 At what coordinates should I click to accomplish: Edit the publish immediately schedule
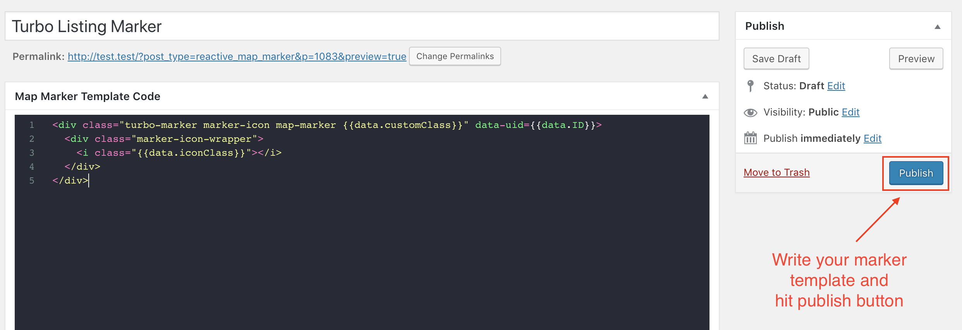click(872, 138)
